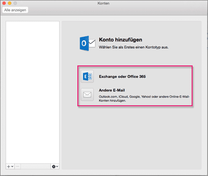Open the gear actions menu
This screenshot has height=176, width=208.
click(55, 166)
